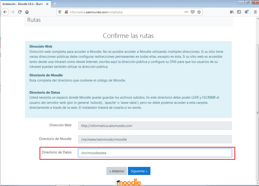Select the Instalación - Moodle 3.8.1+ tab
Viewport: 259px width, 186px height.
(x=23, y=4)
